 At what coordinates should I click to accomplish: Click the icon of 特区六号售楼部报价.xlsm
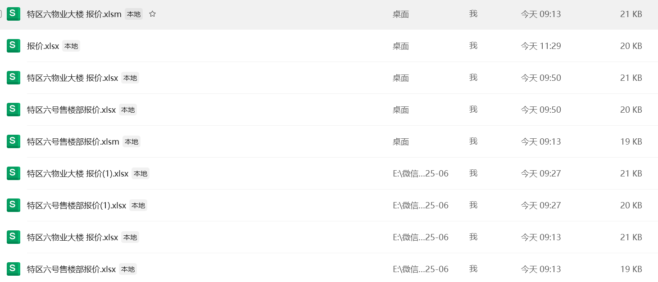(13, 141)
